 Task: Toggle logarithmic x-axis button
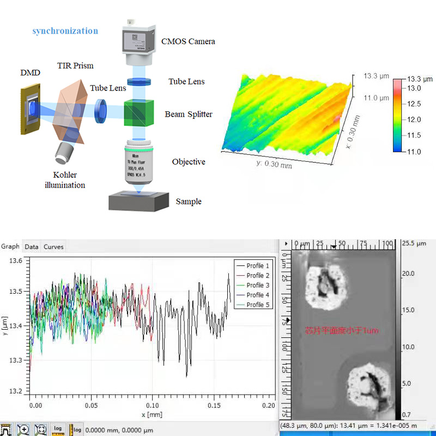coord(58,429)
